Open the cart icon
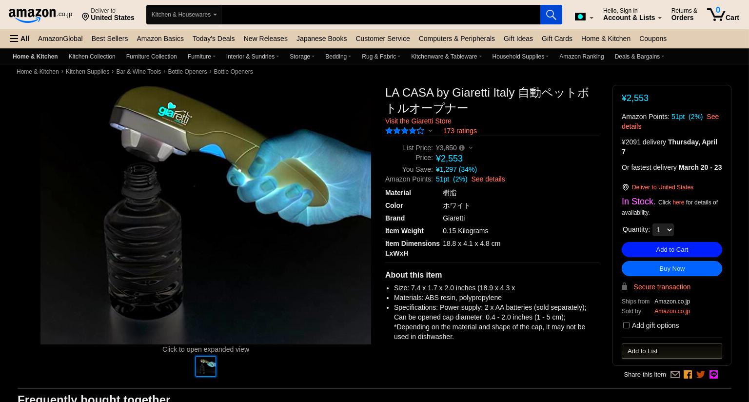The width and height of the screenshot is (749, 402). point(723,14)
